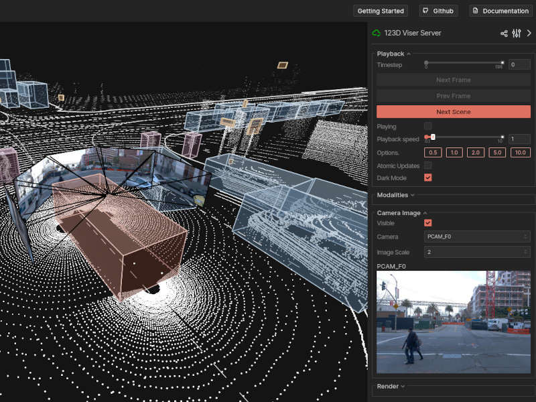The width and height of the screenshot is (536, 402).
Task: Click the Timestep slider track
Action: (x=464, y=63)
